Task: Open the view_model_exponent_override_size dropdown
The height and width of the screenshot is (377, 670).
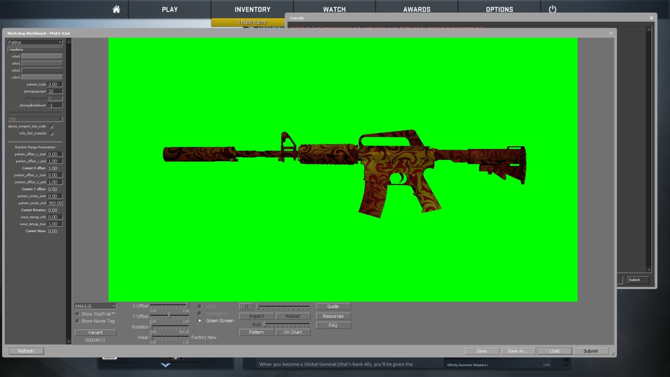Action: point(35,119)
